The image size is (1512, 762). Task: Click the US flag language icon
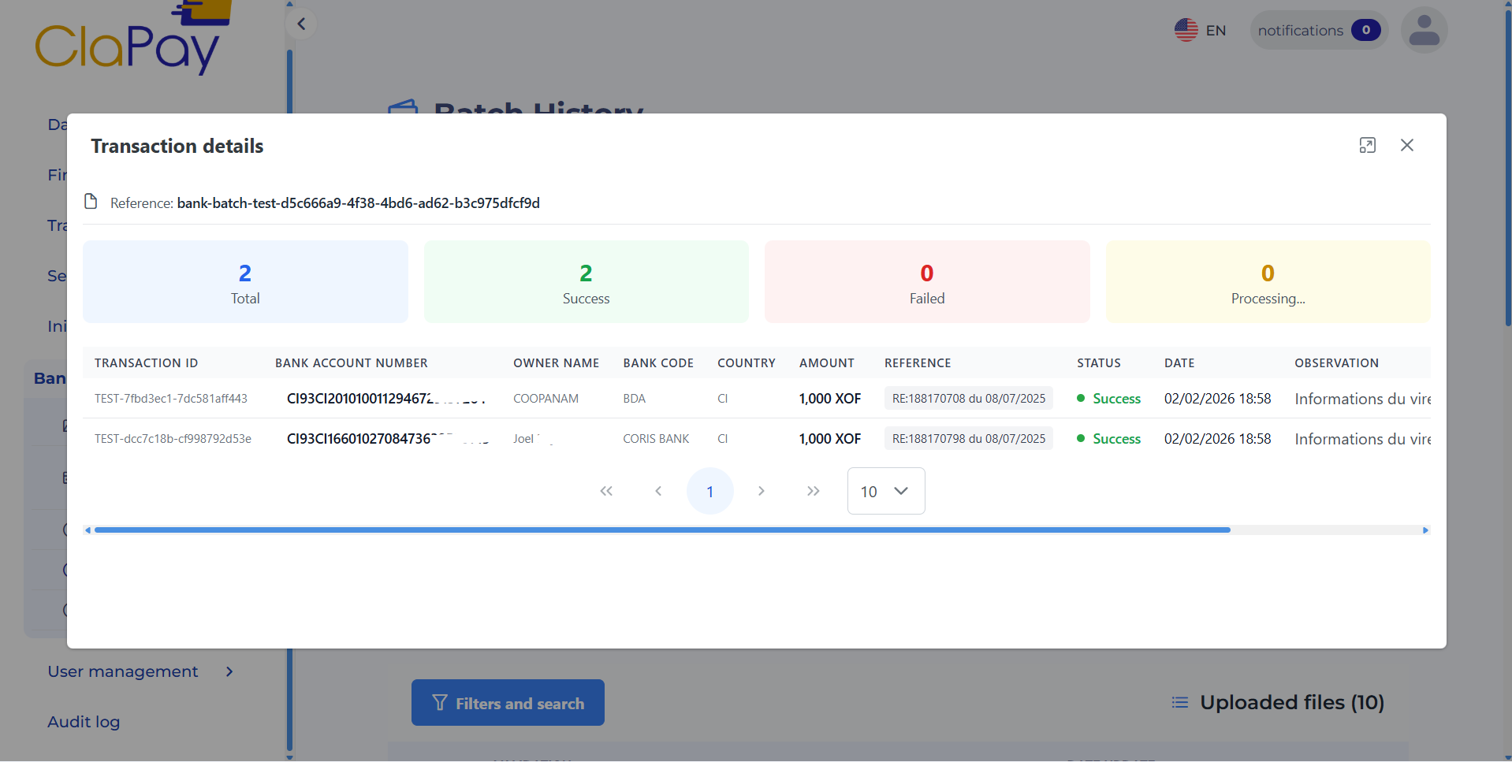point(1186,31)
